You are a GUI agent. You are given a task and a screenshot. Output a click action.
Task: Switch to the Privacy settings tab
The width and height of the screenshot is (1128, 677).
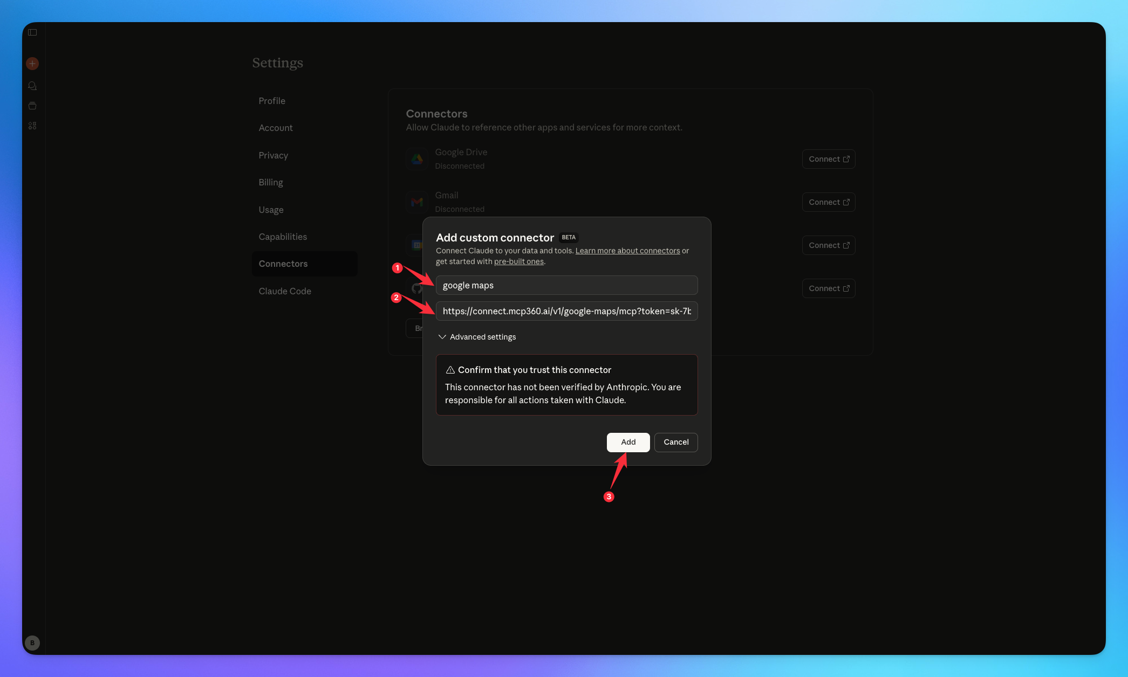(x=273, y=155)
